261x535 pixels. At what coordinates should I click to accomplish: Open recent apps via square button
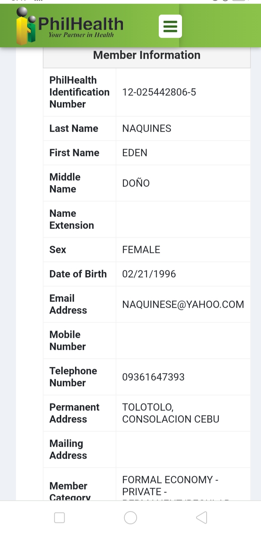point(59,518)
